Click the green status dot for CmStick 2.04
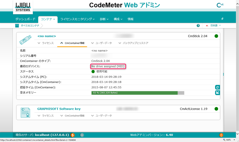The width and height of the screenshot is (239, 142). pyautogui.click(x=216, y=36)
